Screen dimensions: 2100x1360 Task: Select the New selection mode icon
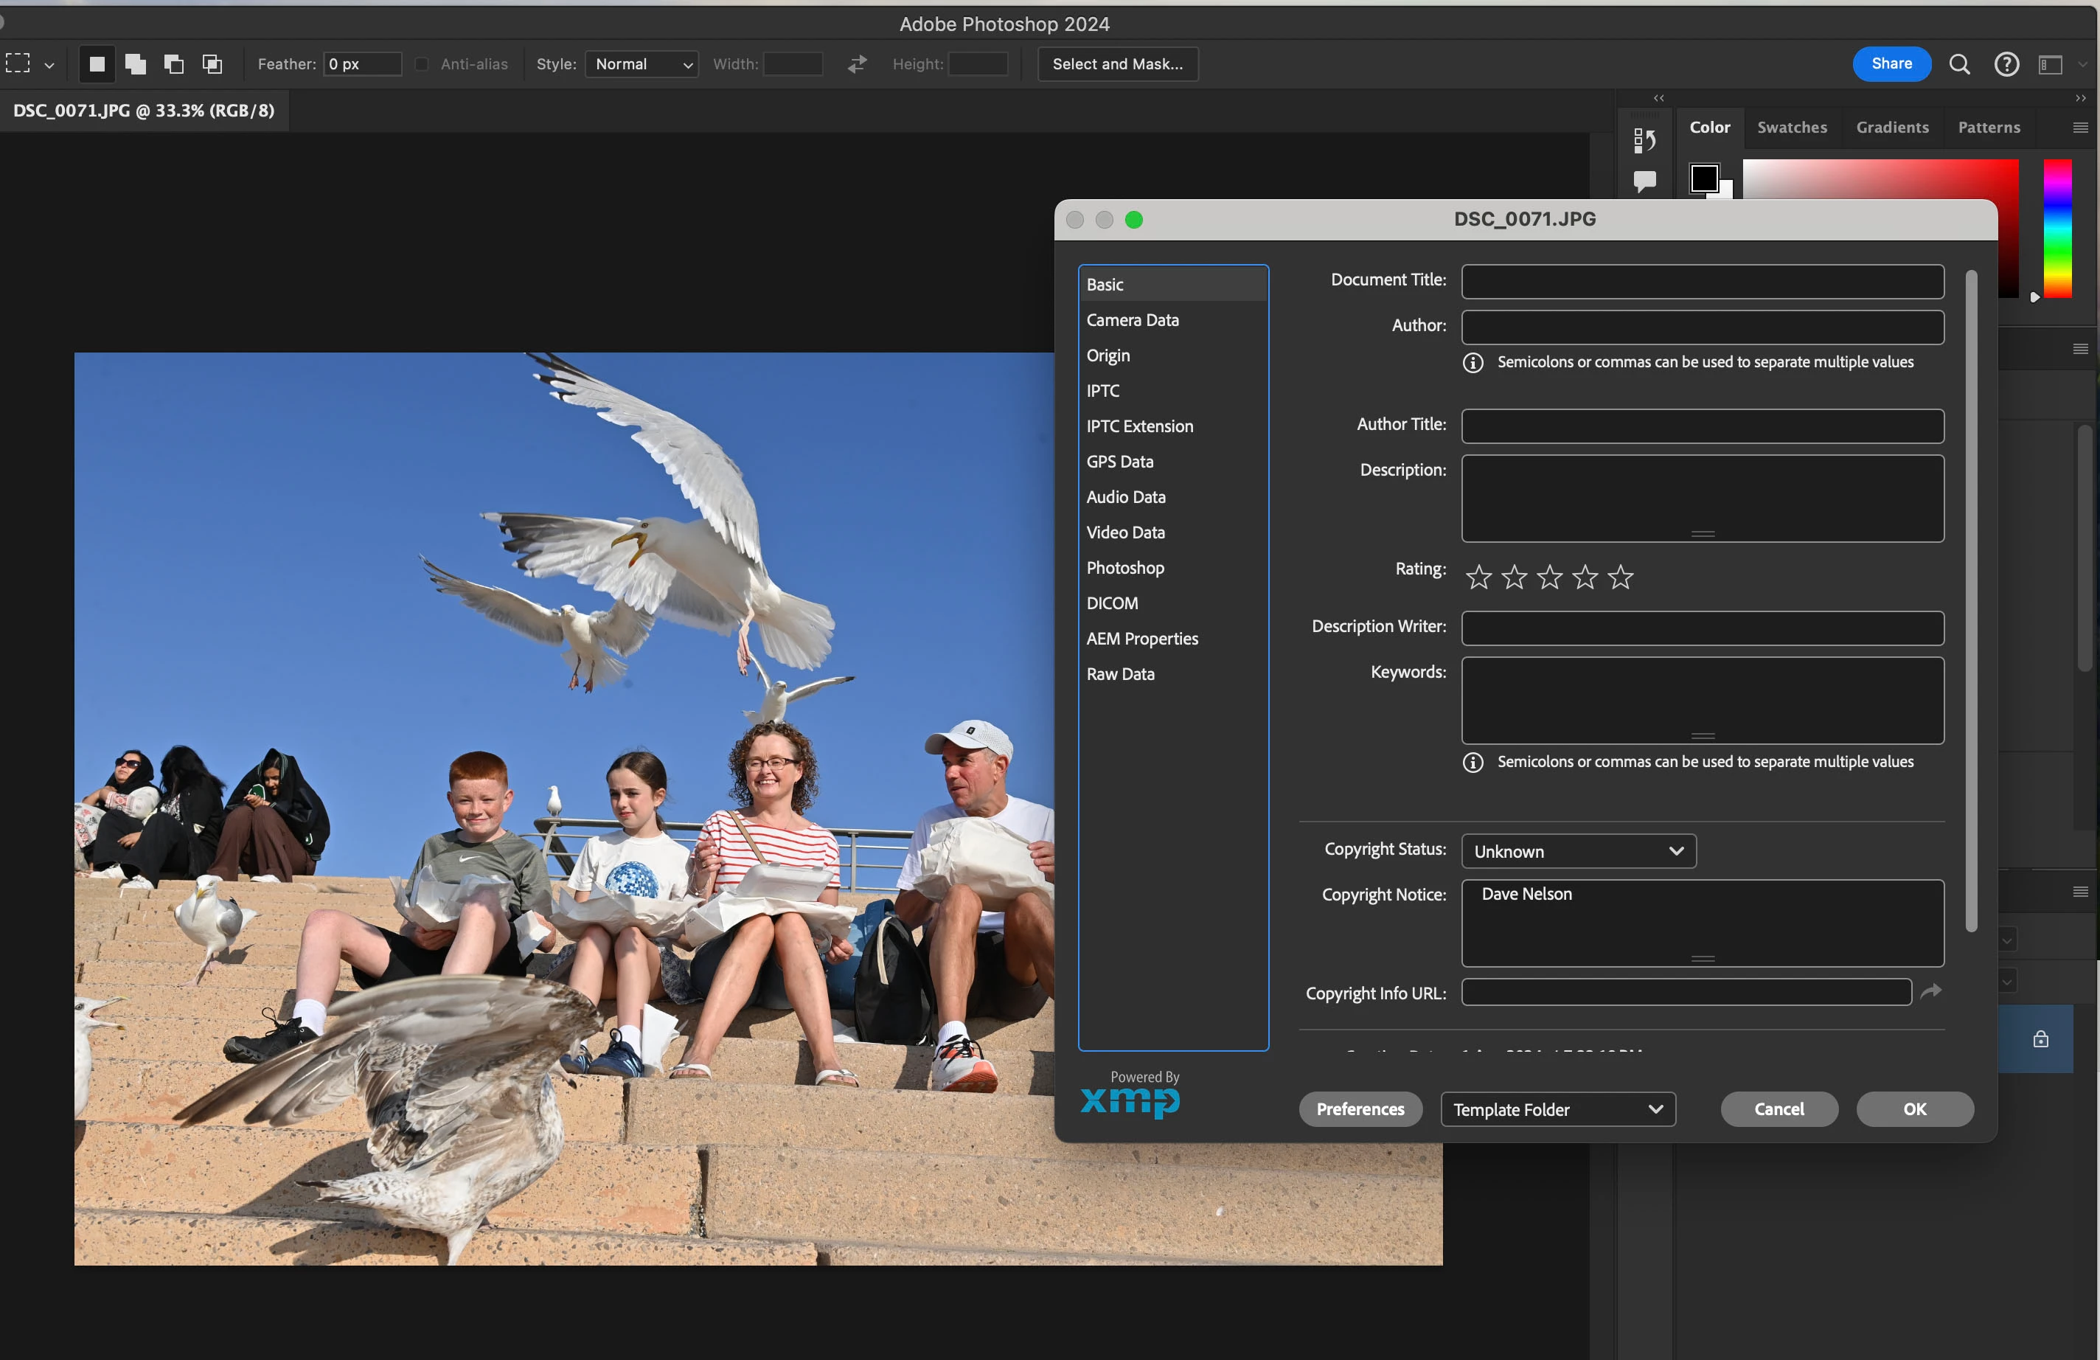97,63
